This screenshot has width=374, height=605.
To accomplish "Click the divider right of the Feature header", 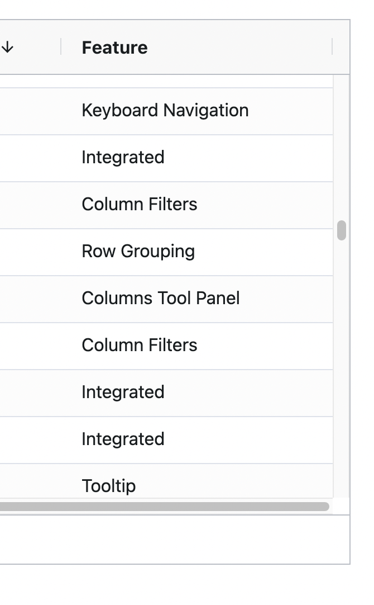I will point(333,48).
